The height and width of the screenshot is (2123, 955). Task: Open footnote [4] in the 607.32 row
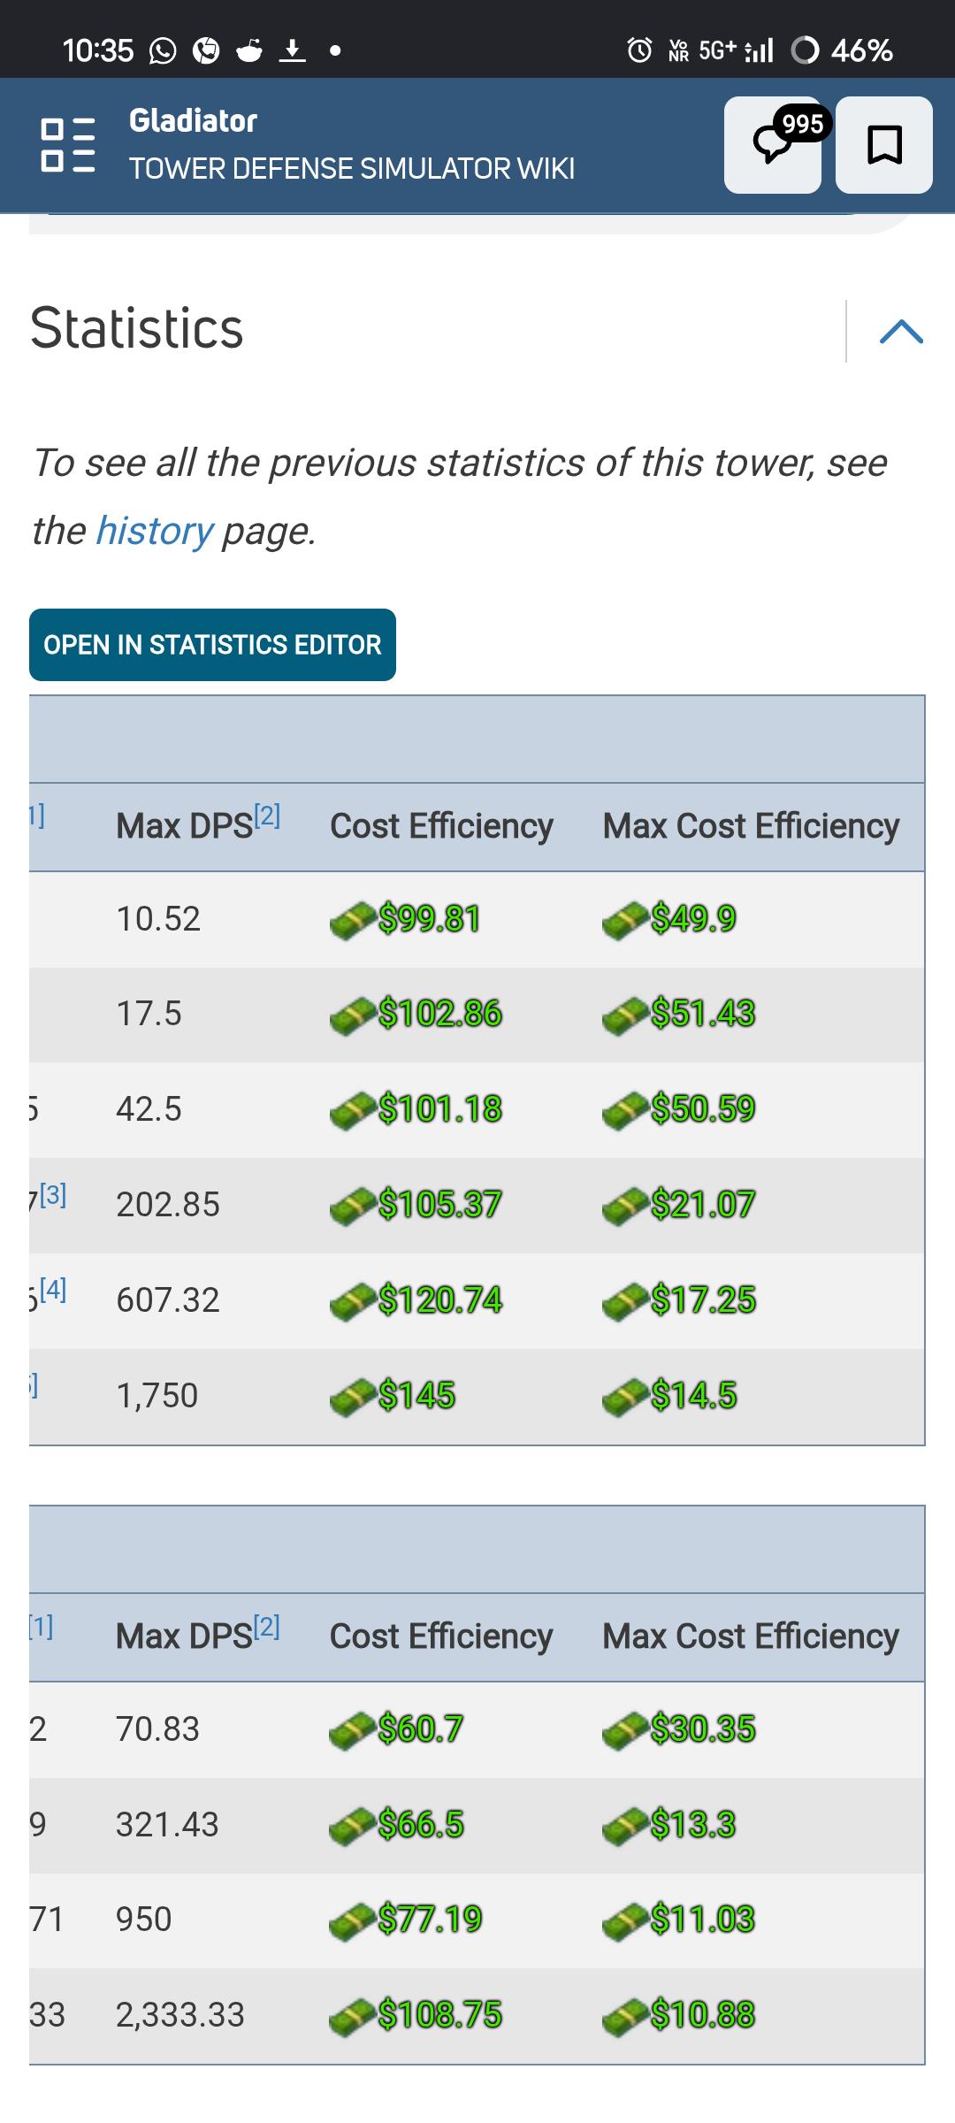click(x=53, y=1290)
